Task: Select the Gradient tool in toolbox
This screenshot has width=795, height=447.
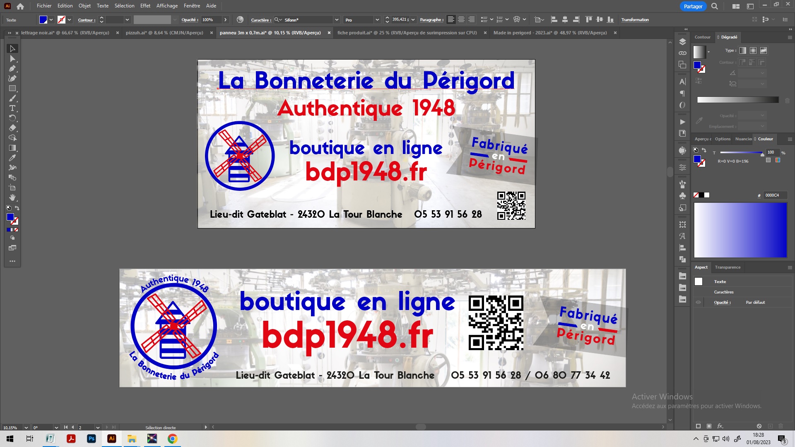Action: 12,148
